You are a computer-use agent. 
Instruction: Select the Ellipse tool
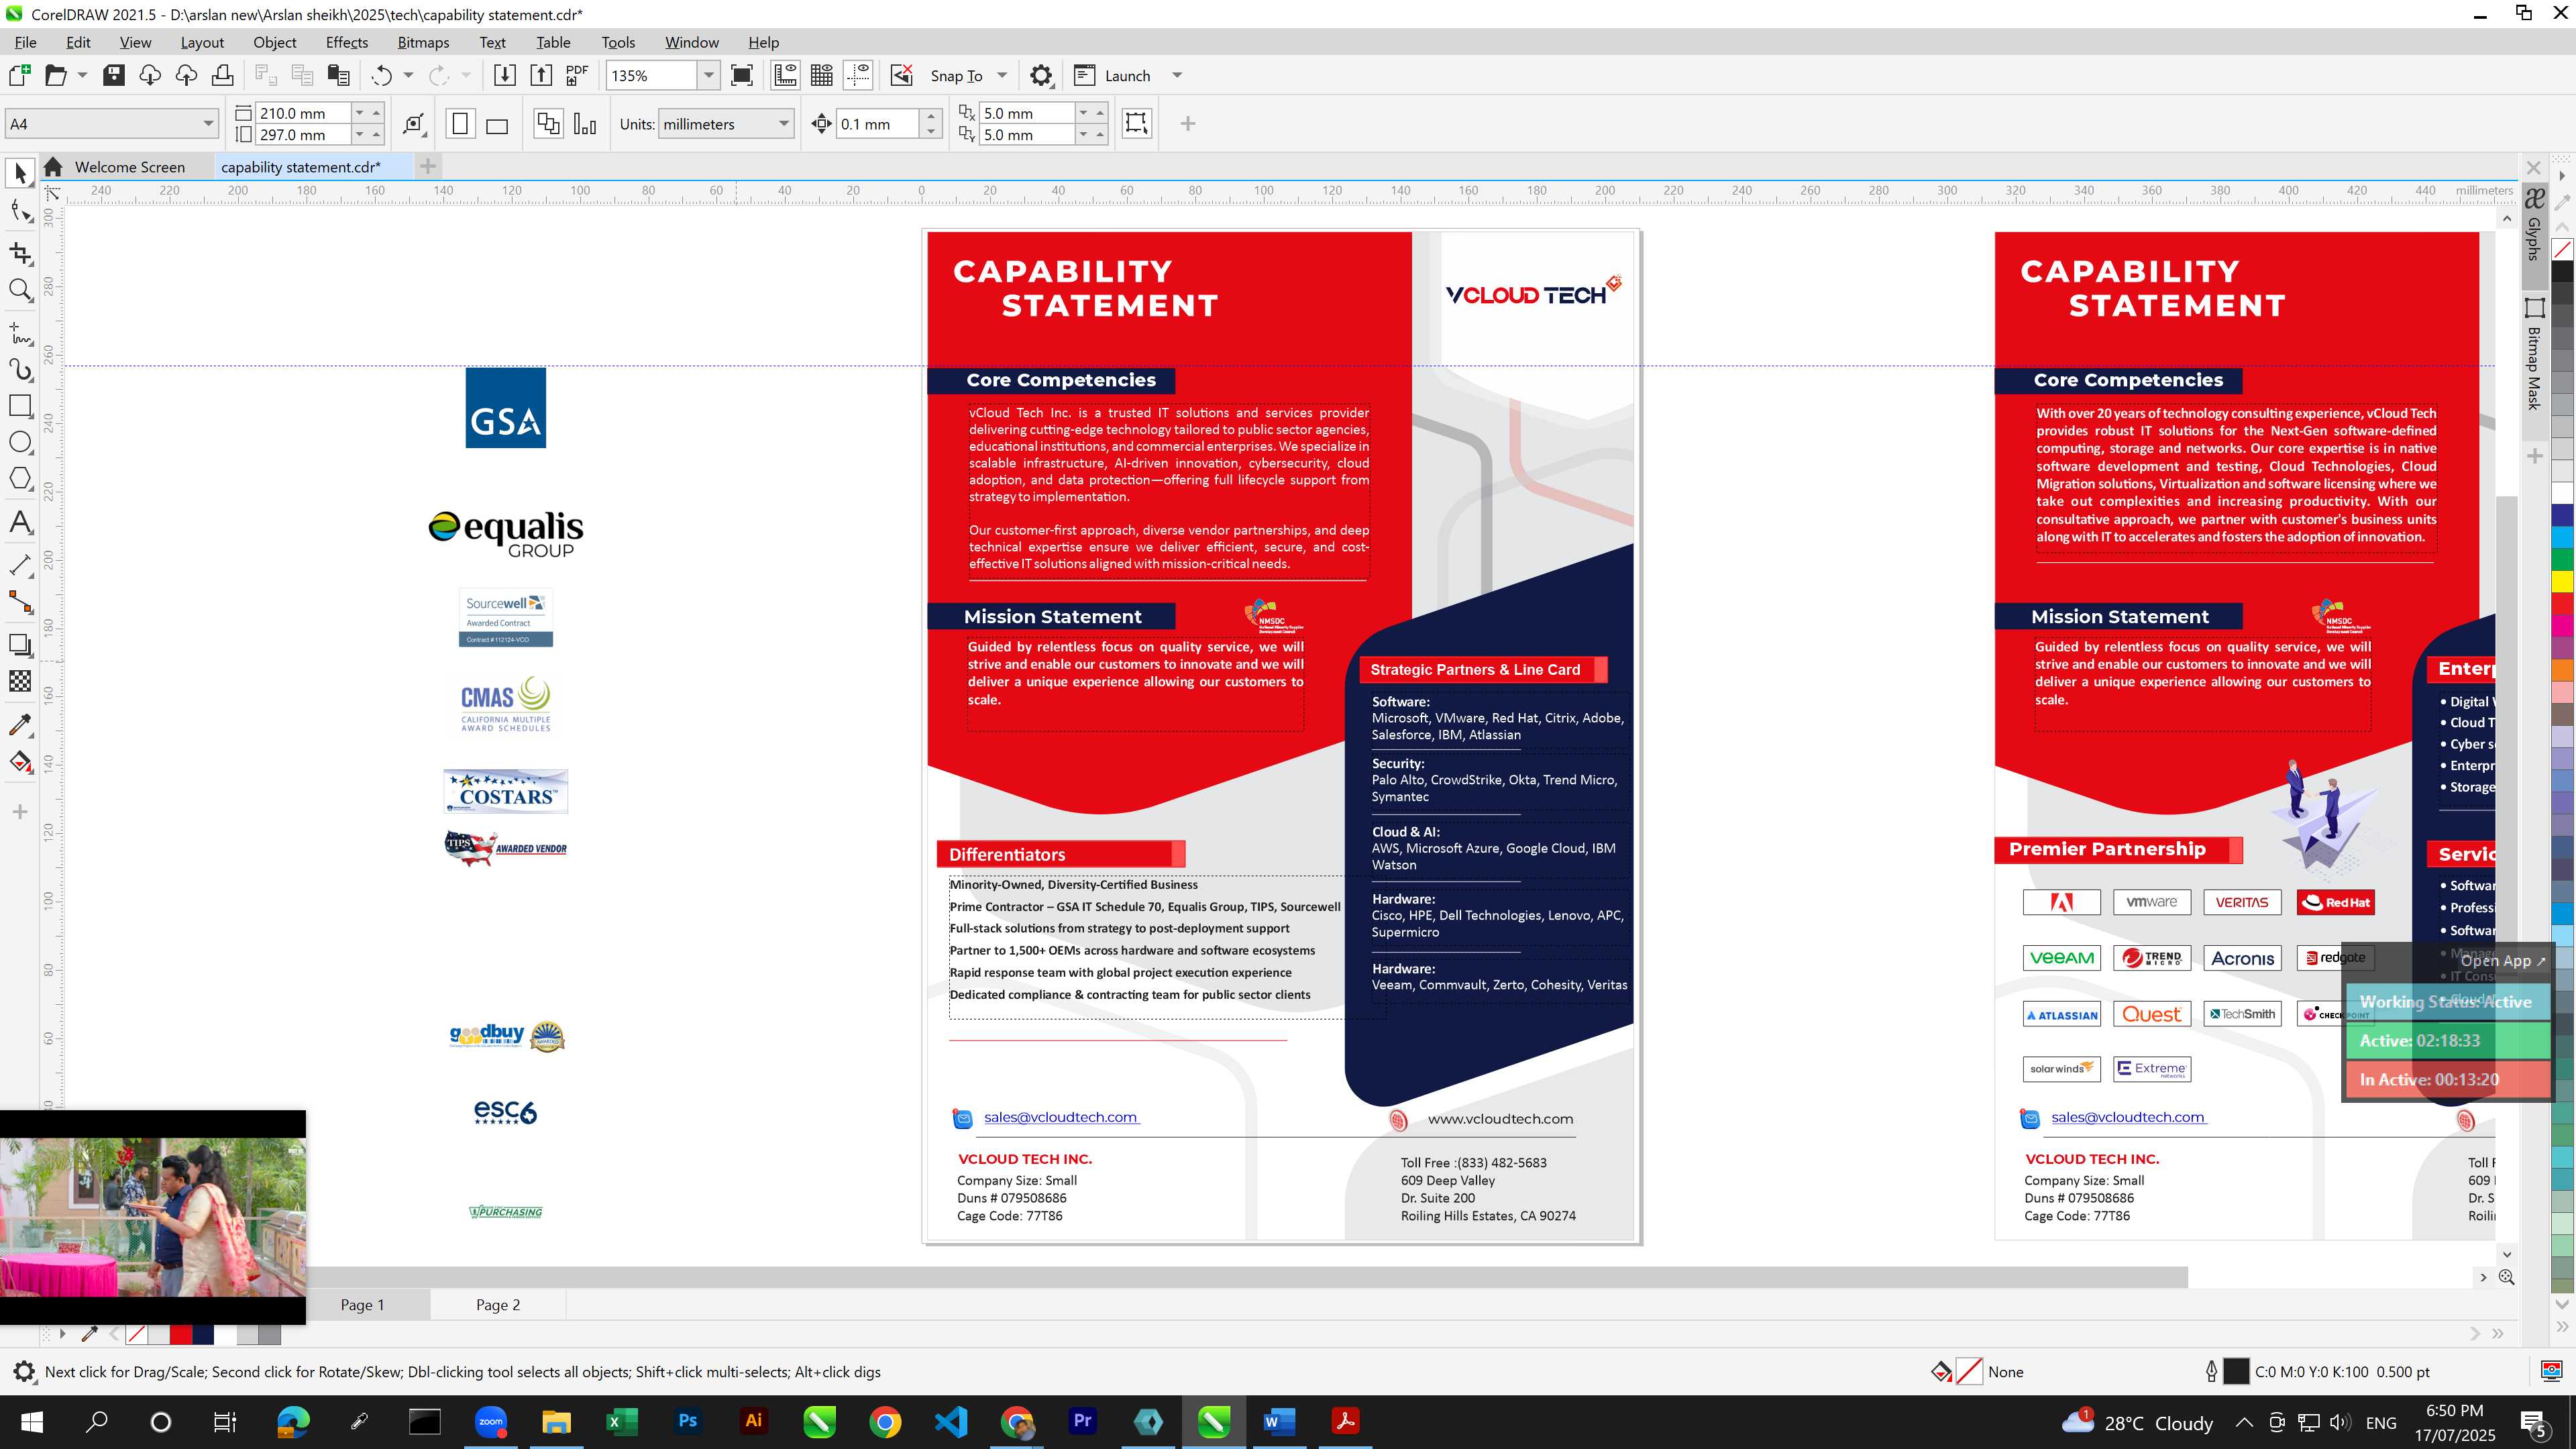click(x=20, y=442)
